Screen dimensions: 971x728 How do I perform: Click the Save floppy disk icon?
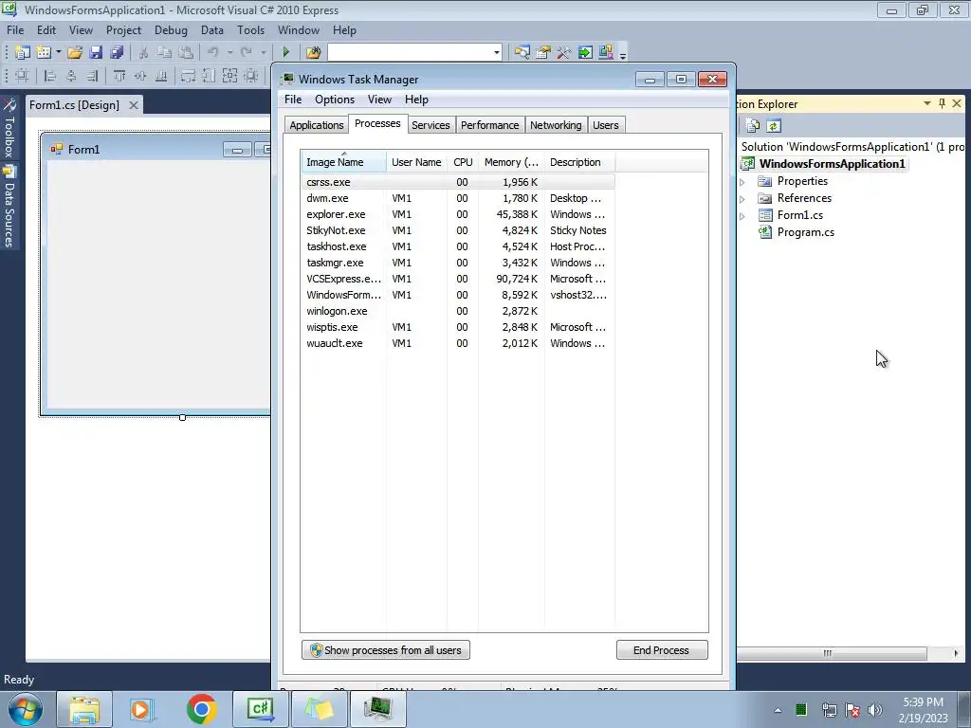coord(96,53)
